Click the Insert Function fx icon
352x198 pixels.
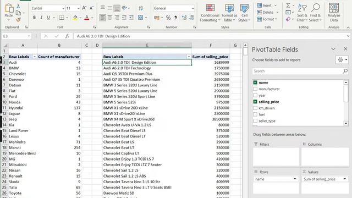(67, 36)
